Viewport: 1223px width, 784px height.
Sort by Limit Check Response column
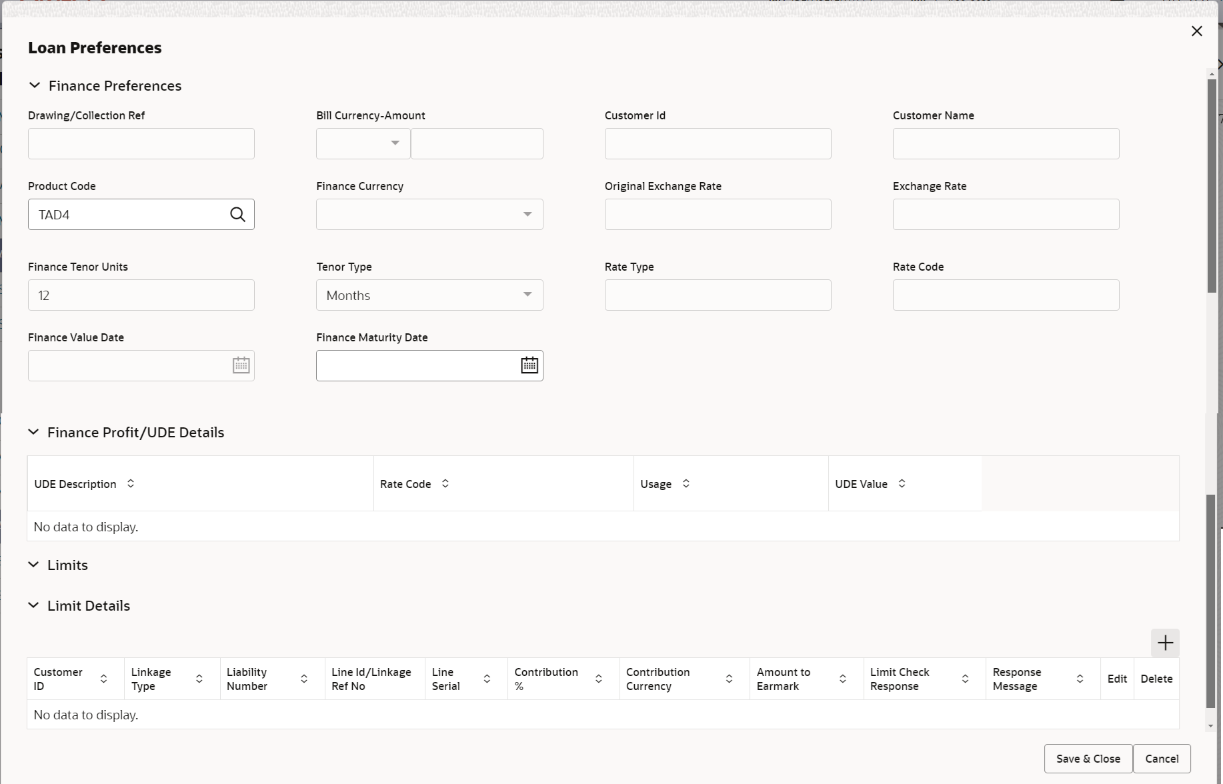(x=965, y=679)
